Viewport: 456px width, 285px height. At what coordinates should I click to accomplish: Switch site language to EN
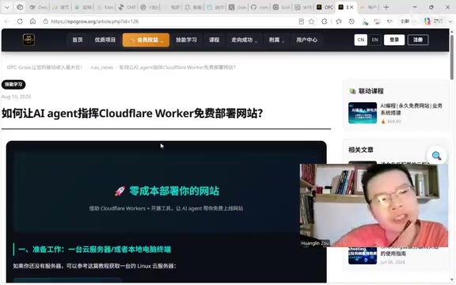[x=375, y=40]
